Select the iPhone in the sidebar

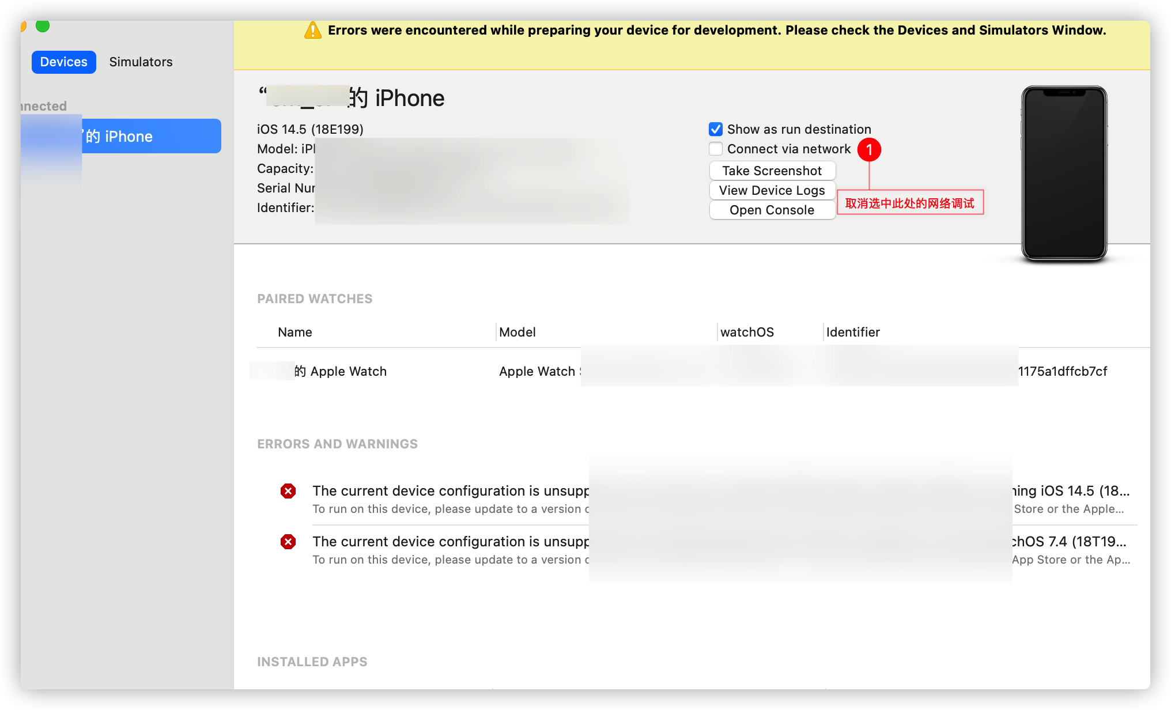[x=121, y=136]
